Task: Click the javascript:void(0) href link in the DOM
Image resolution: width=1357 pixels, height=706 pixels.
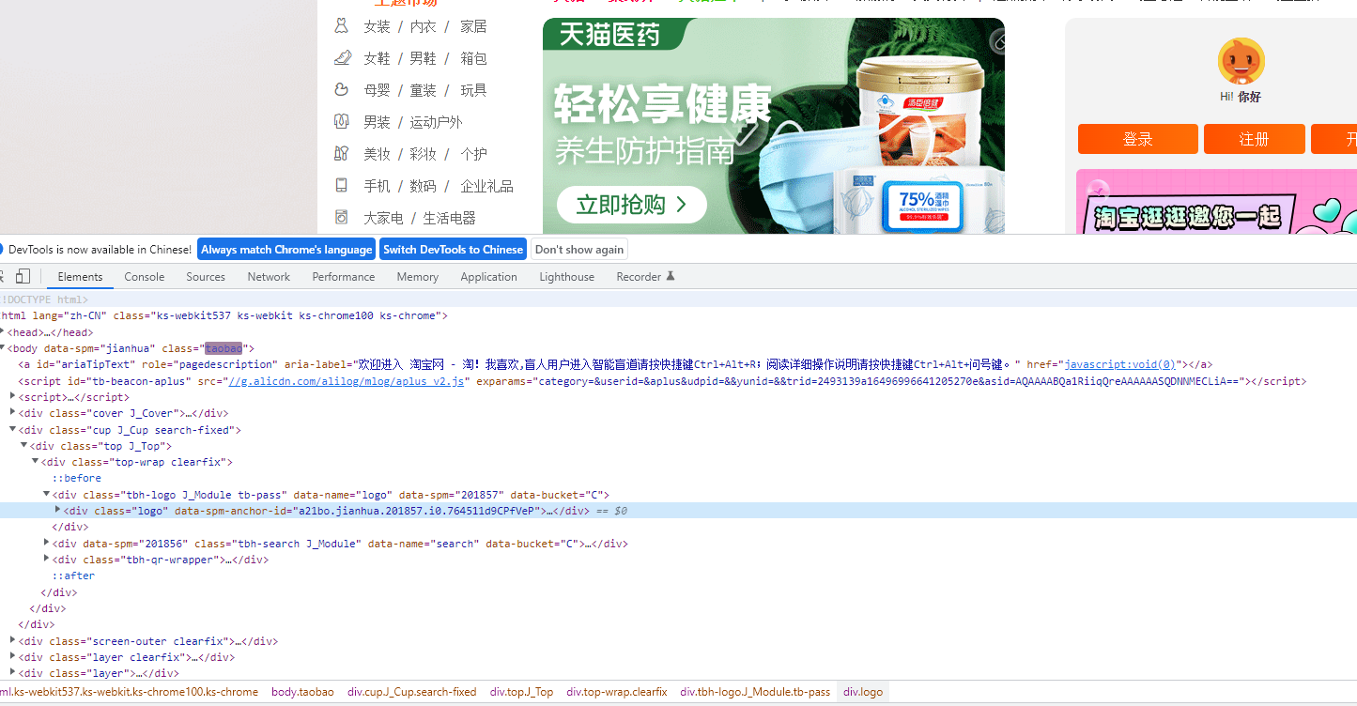Action: (1120, 364)
